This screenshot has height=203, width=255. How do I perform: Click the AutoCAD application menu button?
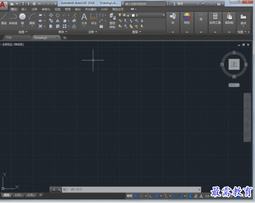click(x=4, y=5)
